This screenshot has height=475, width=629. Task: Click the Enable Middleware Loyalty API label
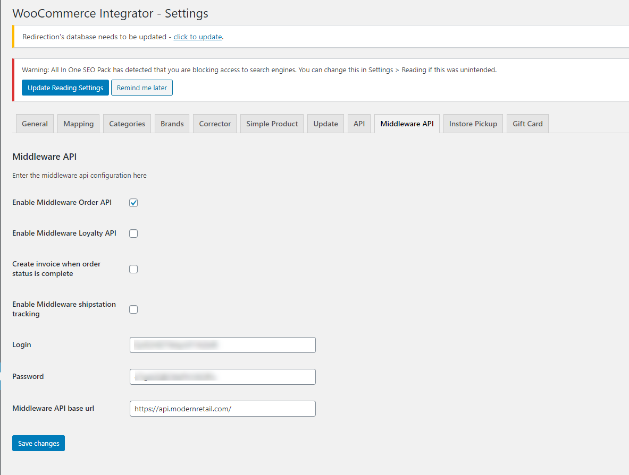tap(64, 233)
